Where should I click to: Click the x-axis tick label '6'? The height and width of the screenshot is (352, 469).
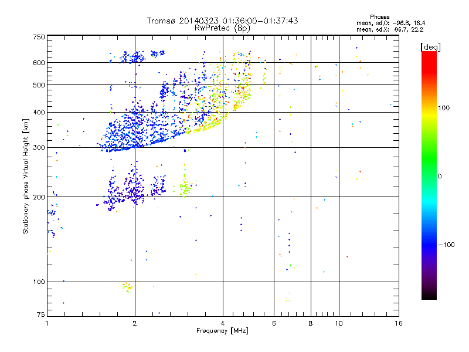274,323
